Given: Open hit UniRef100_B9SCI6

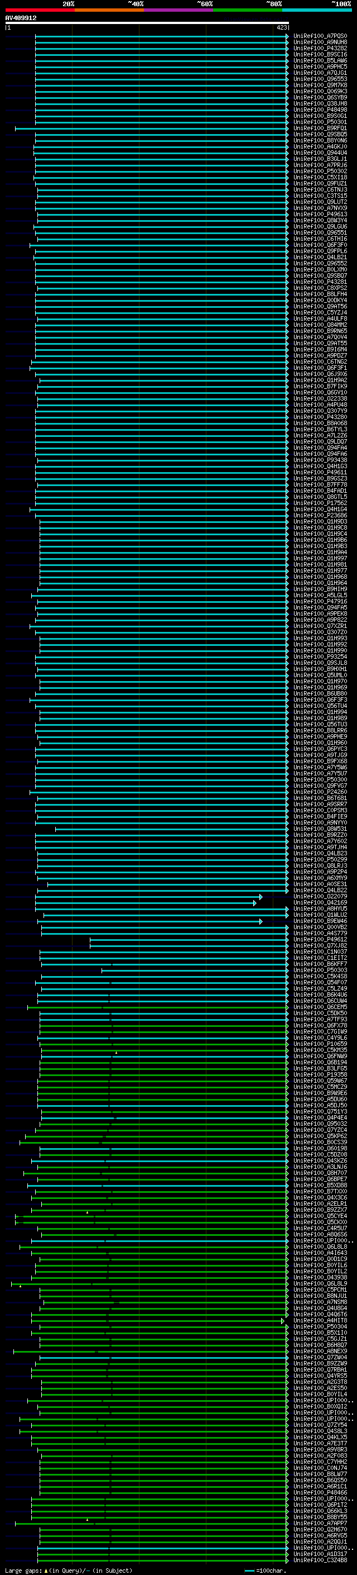Looking at the screenshot, I should pos(320,54).
